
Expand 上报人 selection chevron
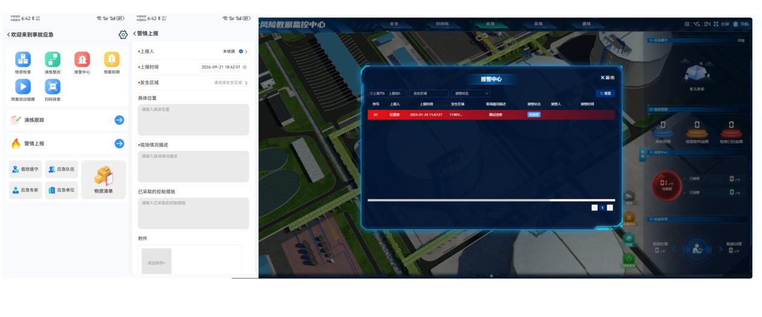click(x=246, y=51)
